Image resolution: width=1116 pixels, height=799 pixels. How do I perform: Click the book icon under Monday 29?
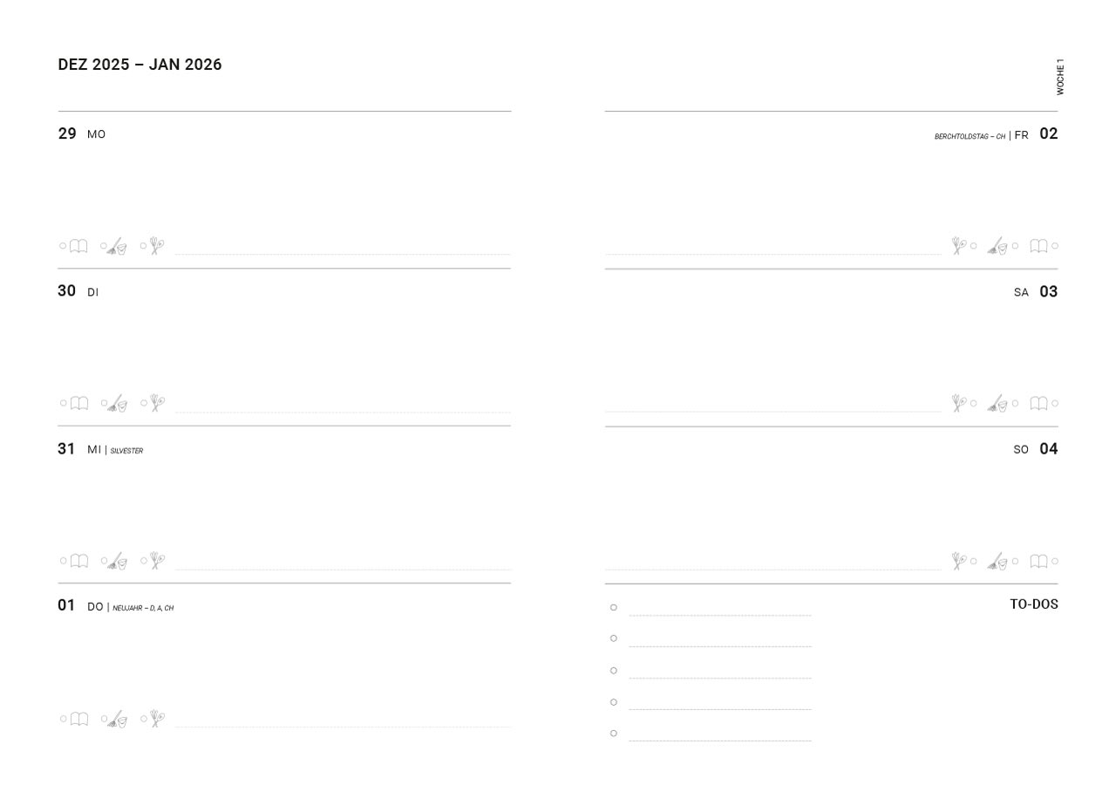pyautogui.click(x=78, y=246)
